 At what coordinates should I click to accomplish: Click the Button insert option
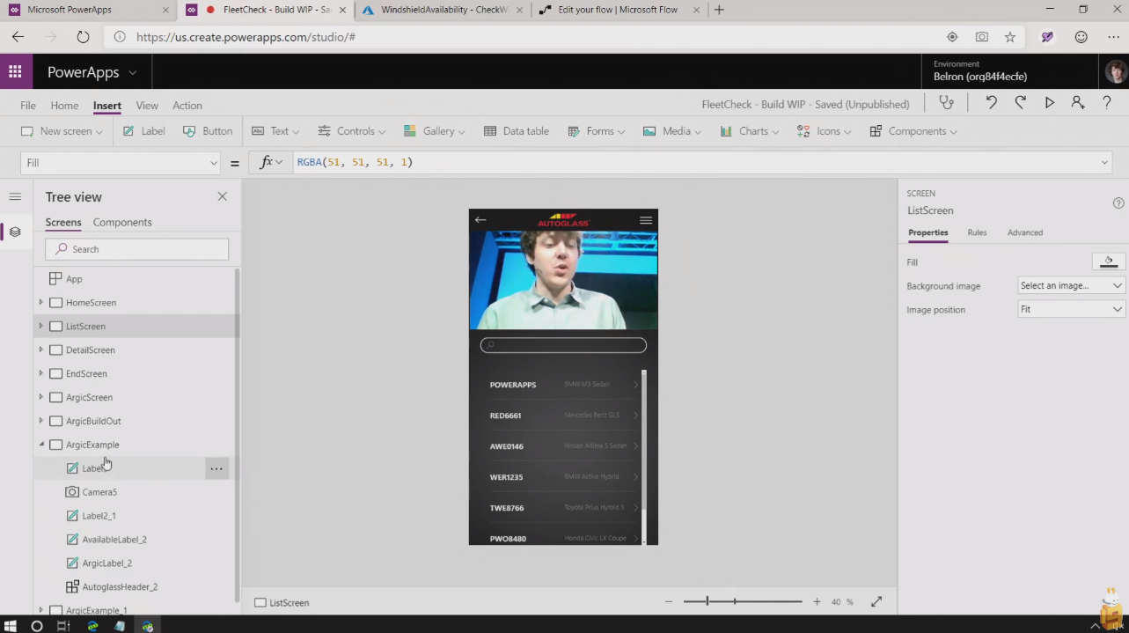(x=208, y=131)
